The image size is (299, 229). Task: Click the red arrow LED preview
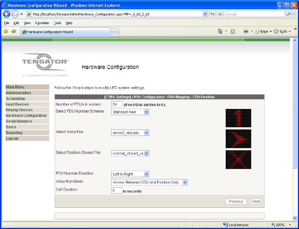click(238, 139)
